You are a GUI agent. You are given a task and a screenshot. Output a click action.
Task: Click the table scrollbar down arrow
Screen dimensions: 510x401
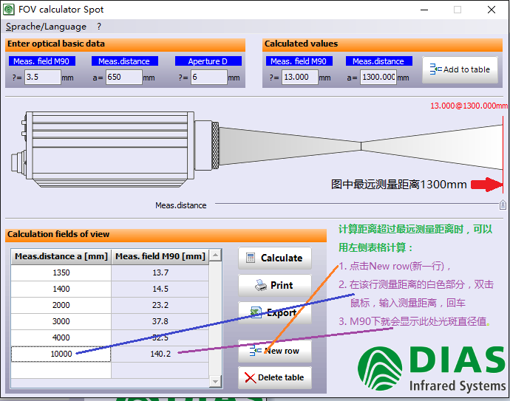click(x=215, y=380)
